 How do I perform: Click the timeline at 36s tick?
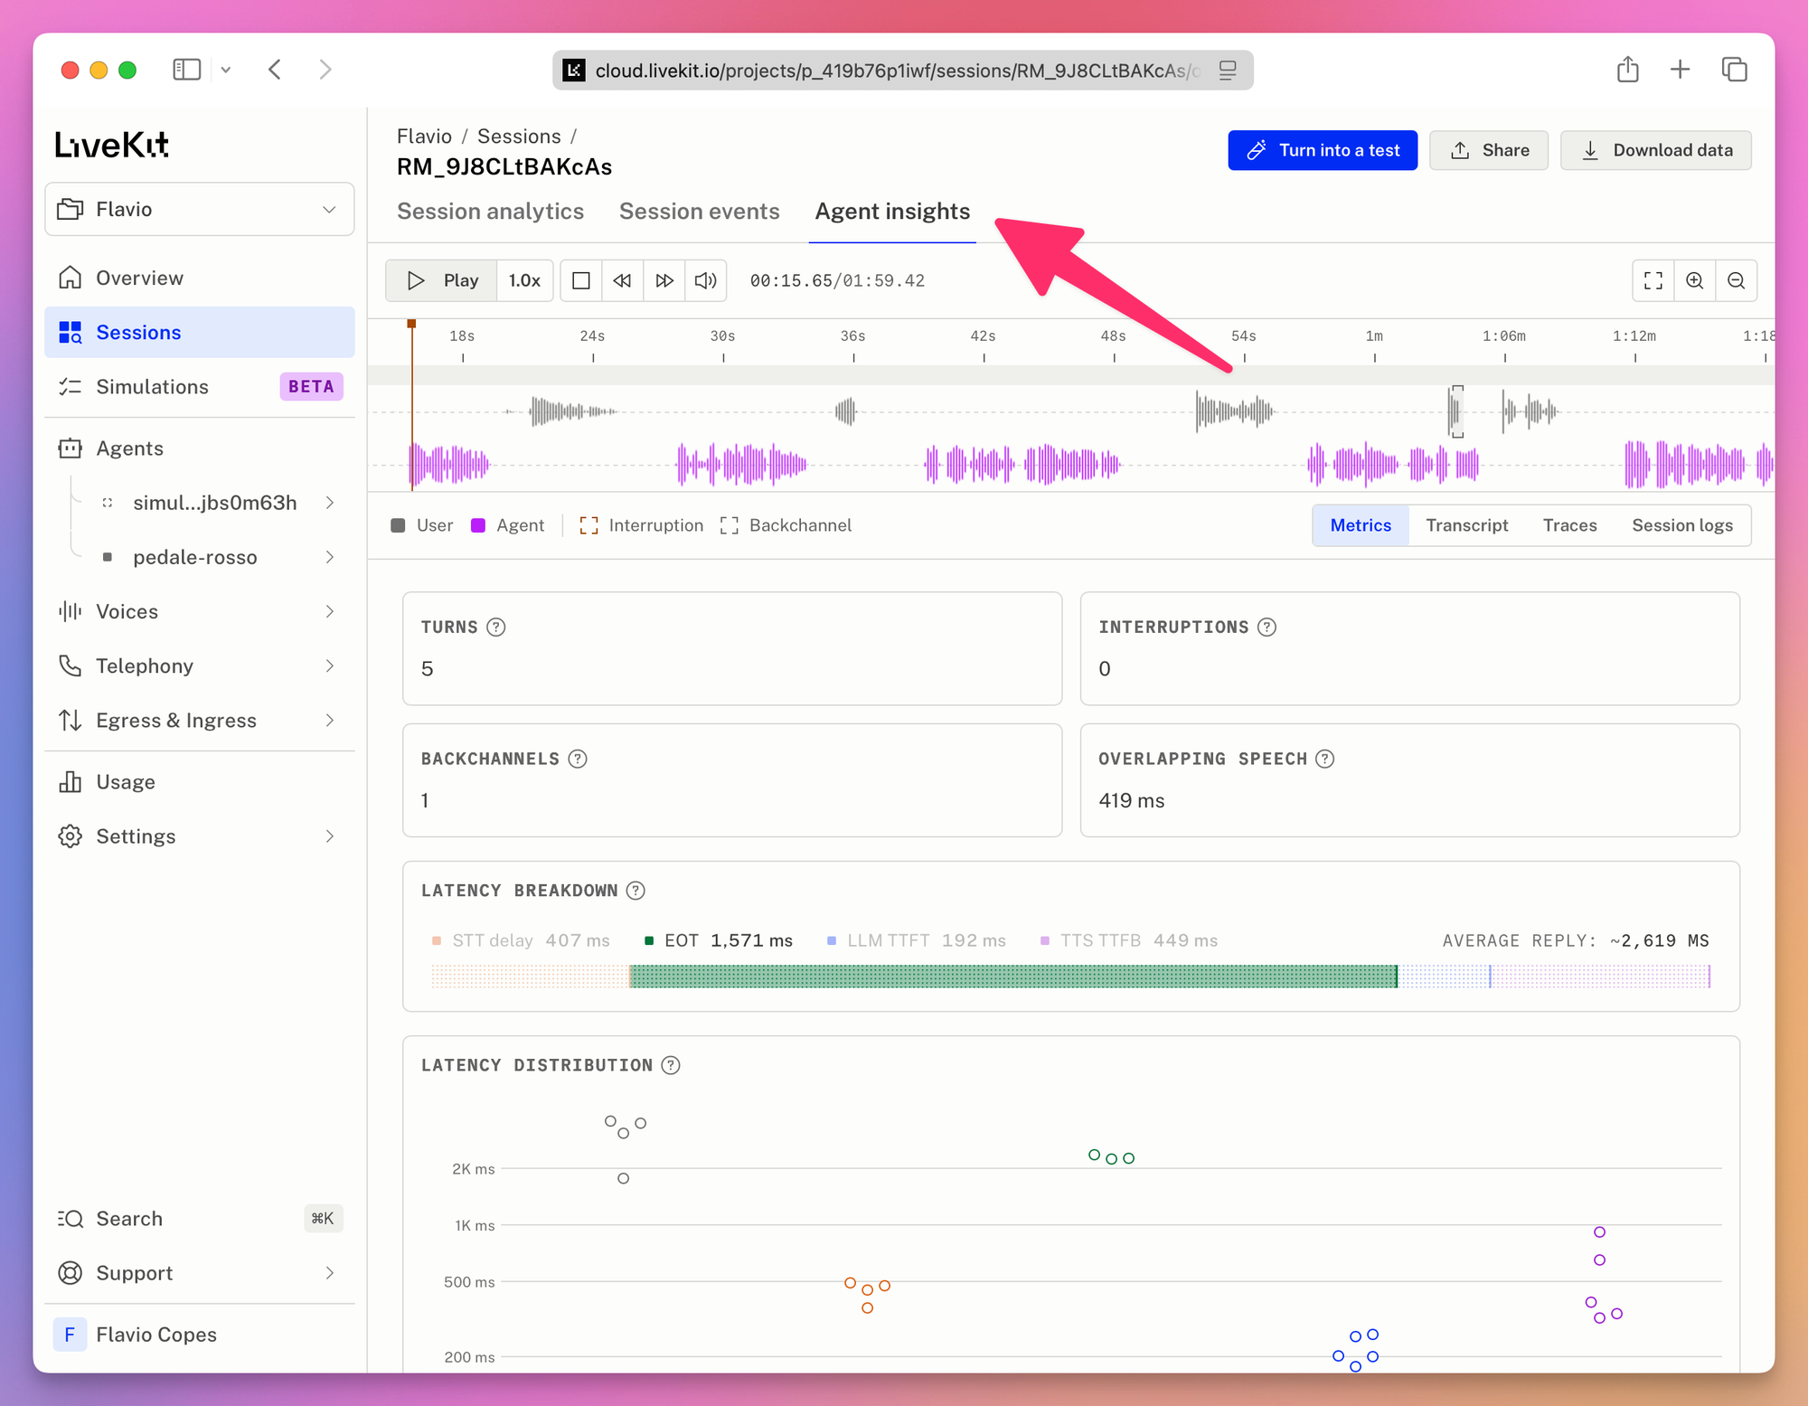coord(853,357)
